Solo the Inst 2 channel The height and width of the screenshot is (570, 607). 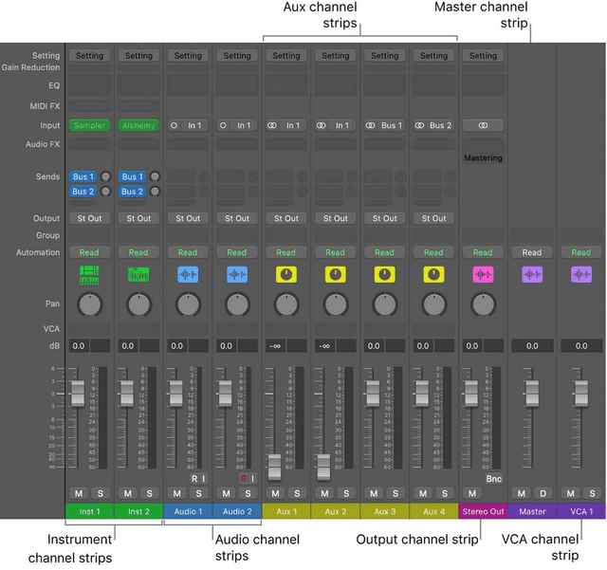[x=150, y=493]
